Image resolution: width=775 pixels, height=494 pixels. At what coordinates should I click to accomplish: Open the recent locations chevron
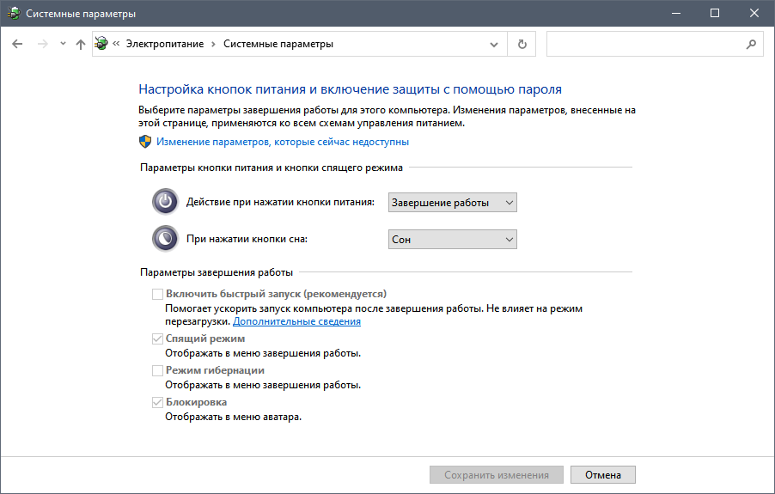coord(63,44)
